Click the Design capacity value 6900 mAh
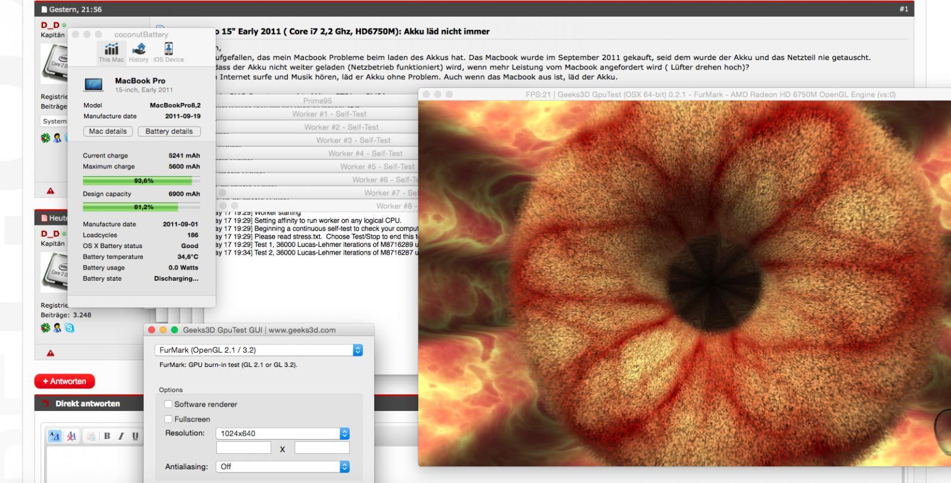This screenshot has width=951, height=483. 184,194
